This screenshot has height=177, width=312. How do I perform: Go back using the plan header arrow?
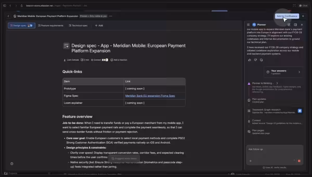coord(8,16)
